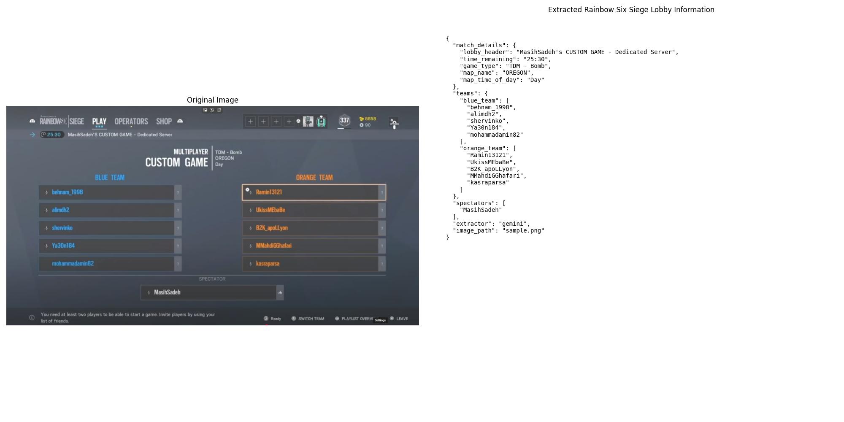The width and height of the screenshot is (844, 422).
Task: Select the B2K_apoLLyon player row
Action: point(314,228)
